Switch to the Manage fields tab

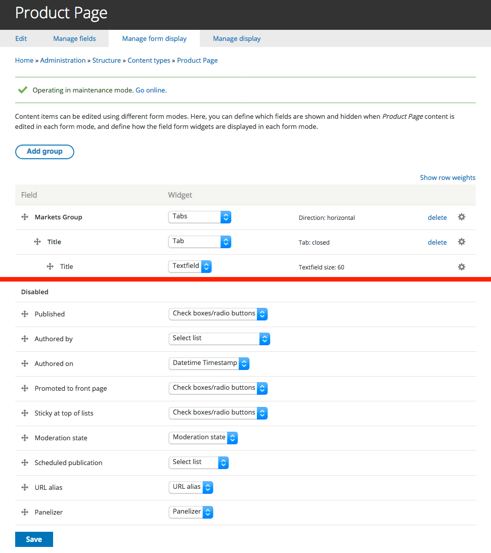(74, 38)
